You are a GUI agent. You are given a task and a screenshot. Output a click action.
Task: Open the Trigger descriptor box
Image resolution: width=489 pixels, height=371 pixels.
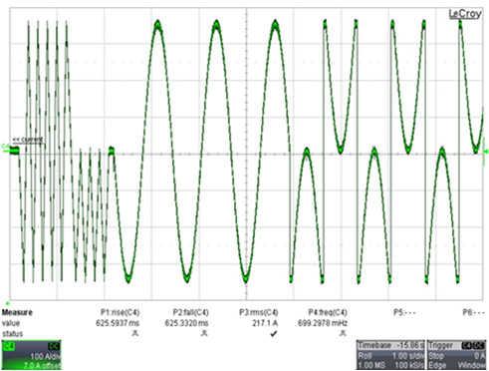[457, 355]
